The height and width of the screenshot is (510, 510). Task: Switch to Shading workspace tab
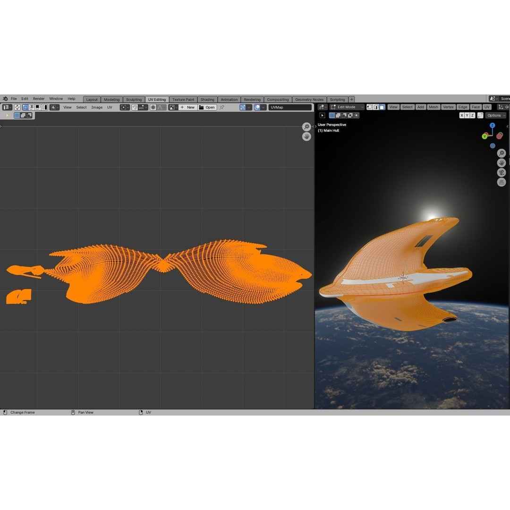[x=207, y=100]
